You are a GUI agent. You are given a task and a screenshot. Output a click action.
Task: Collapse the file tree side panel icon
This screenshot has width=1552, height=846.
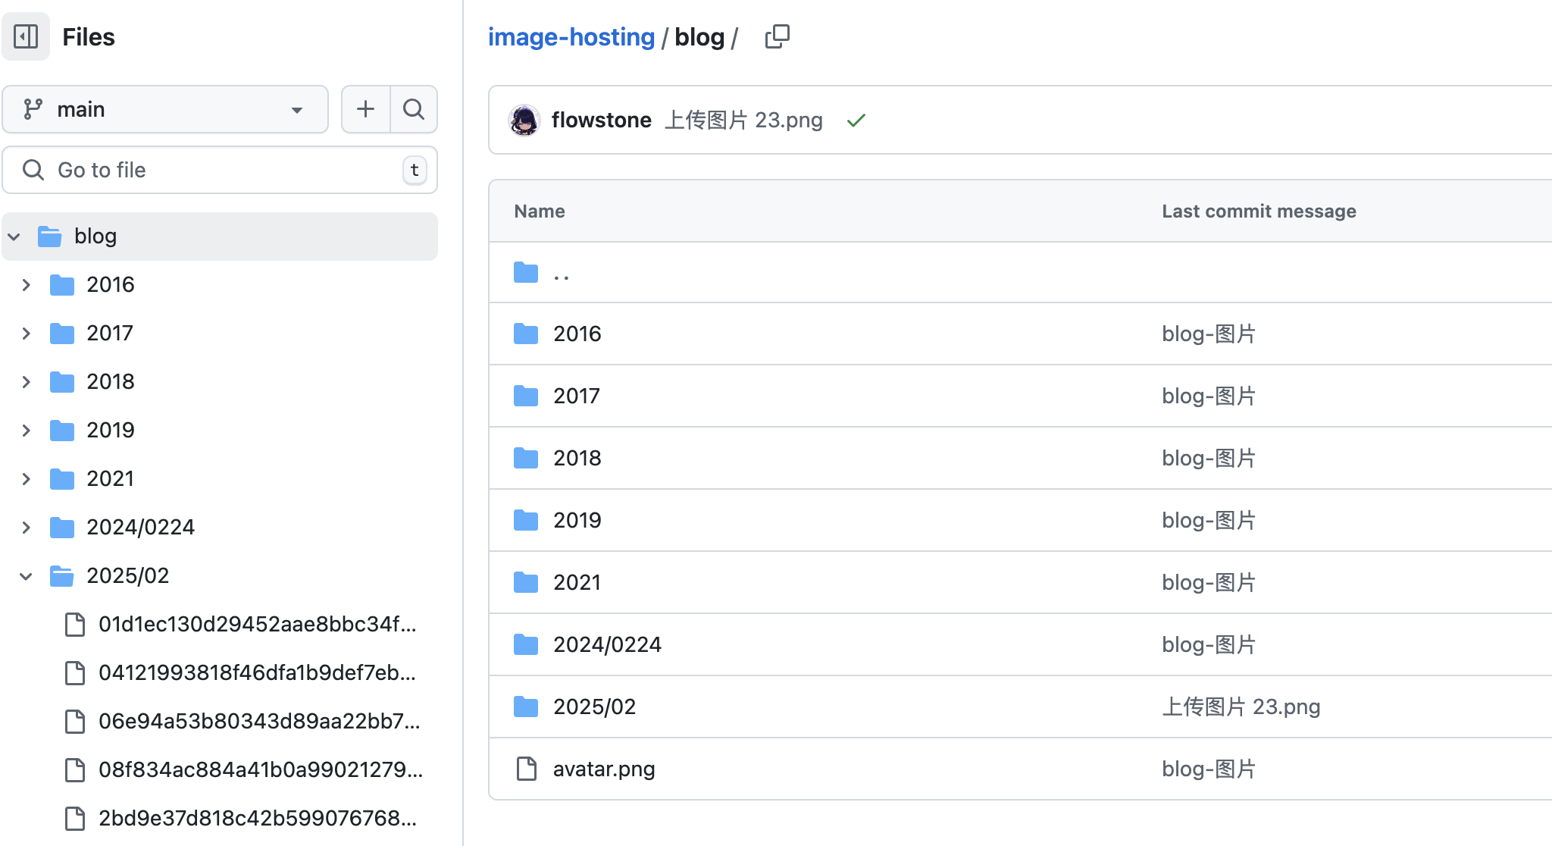coord(26,36)
